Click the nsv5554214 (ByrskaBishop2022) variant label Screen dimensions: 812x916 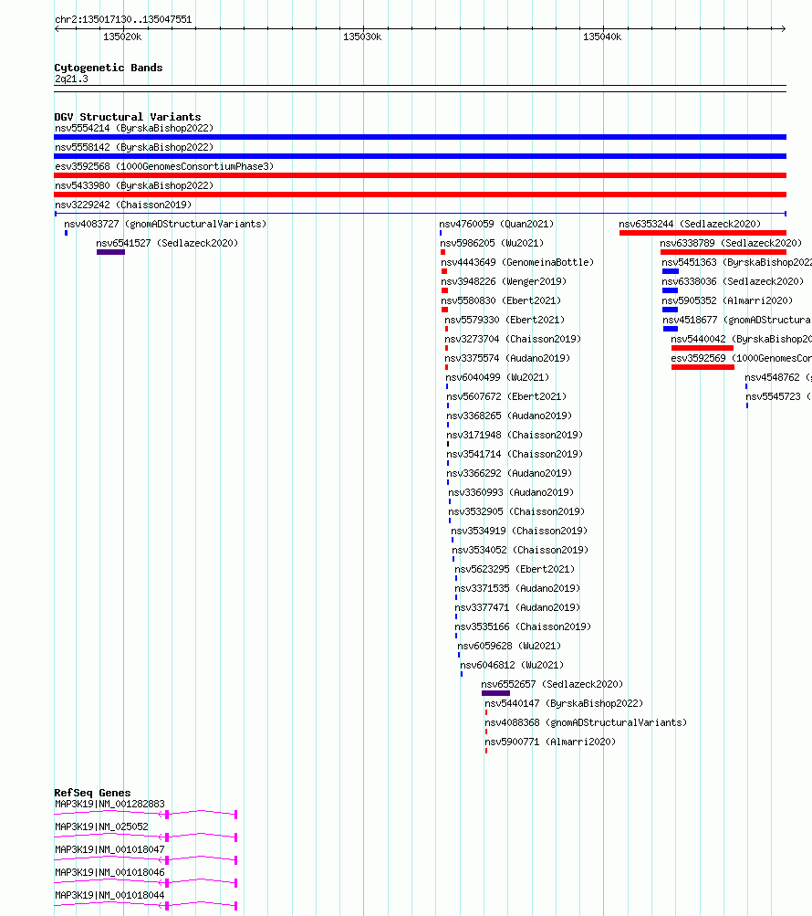pos(134,128)
